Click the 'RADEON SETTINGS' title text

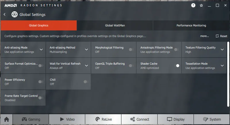coord(41,5)
